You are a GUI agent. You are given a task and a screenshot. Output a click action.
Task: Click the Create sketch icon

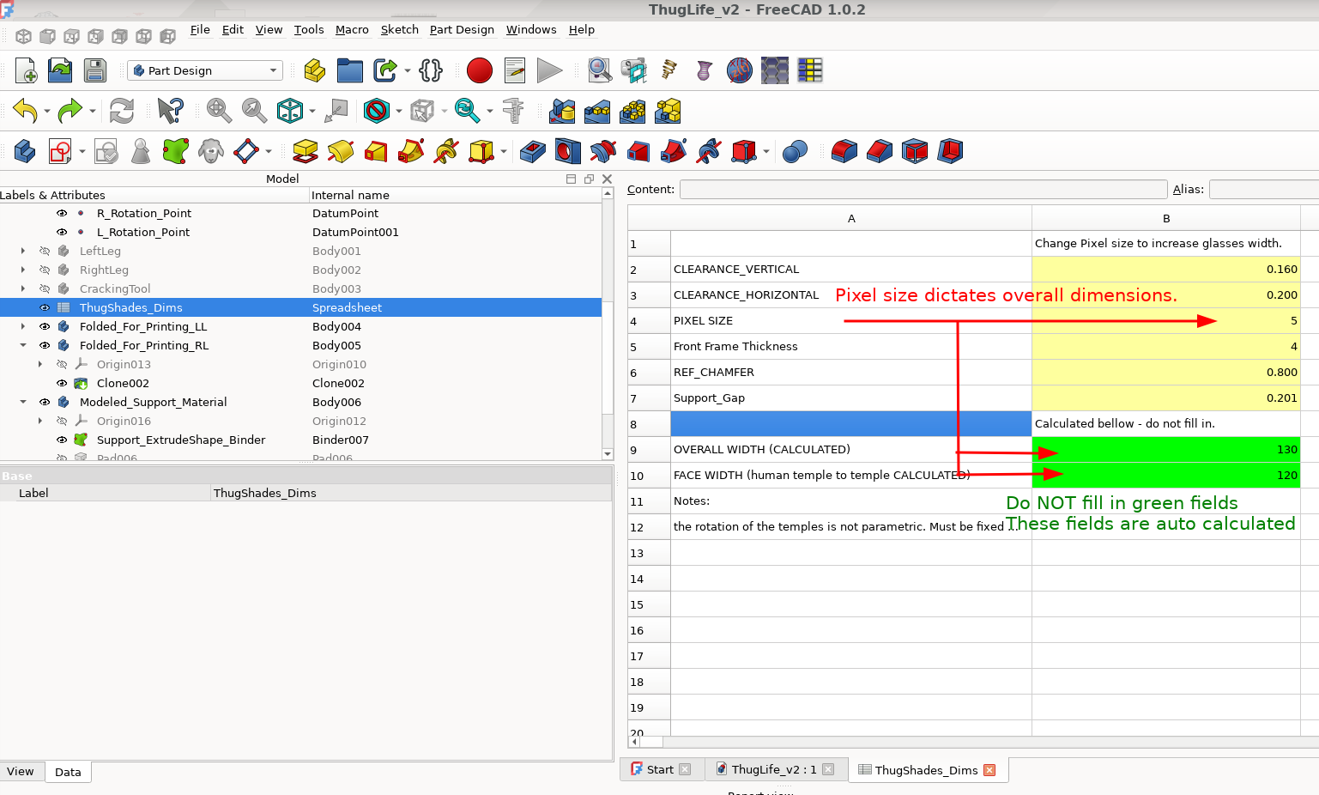pos(60,152)
